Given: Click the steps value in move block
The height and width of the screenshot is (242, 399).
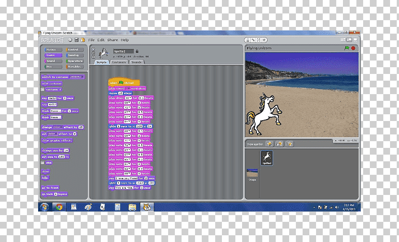Looking at the screenshot, I should 121,93.
